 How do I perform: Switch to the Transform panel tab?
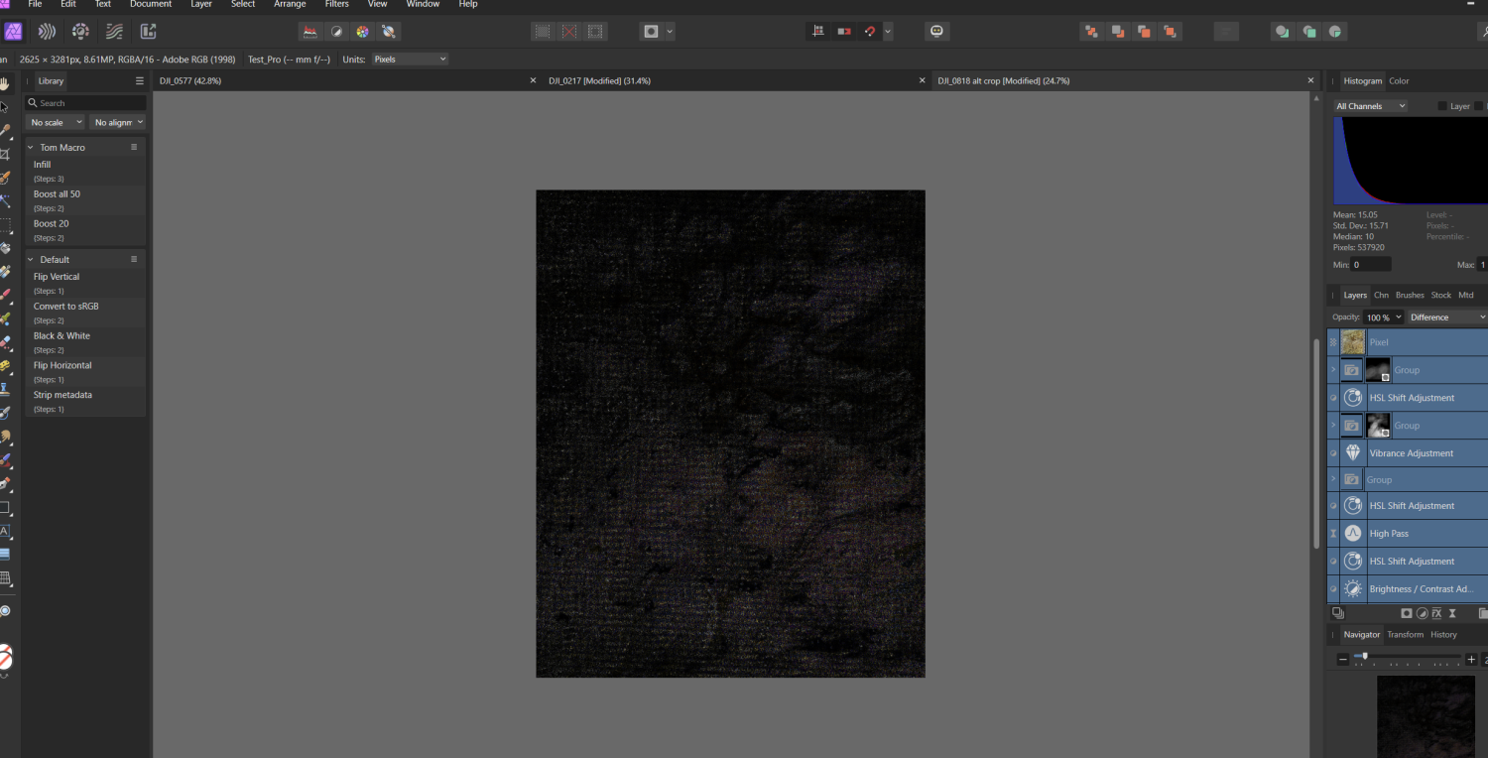[1405, 635]
